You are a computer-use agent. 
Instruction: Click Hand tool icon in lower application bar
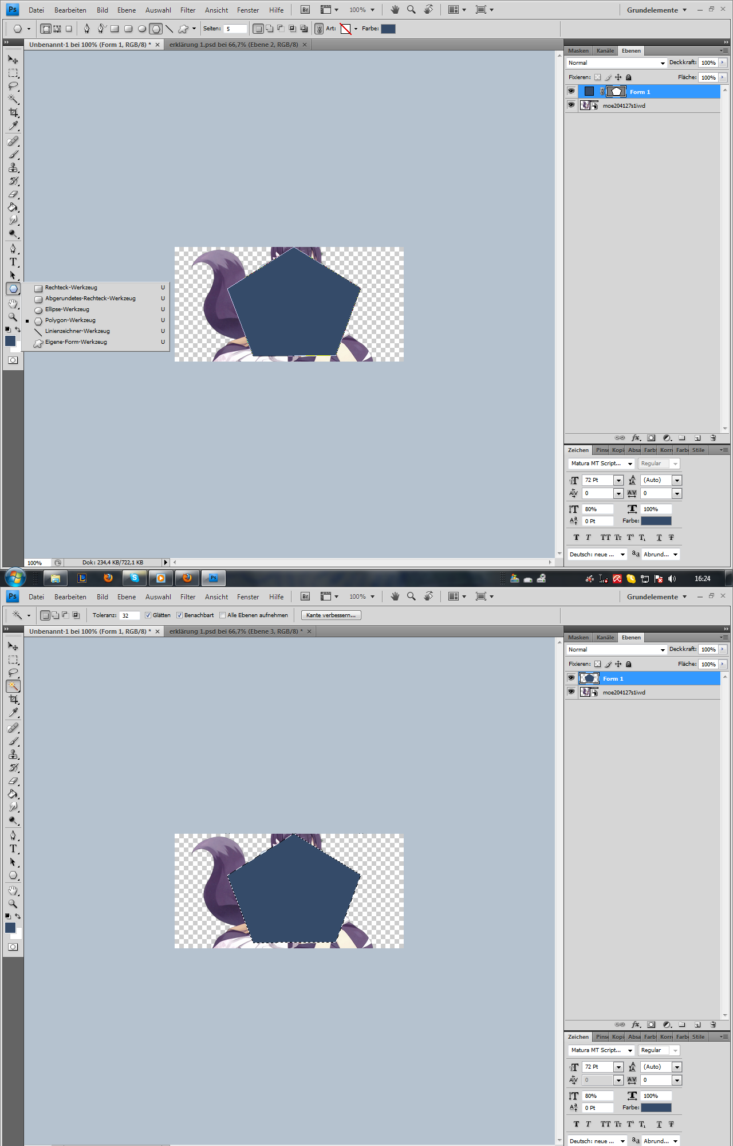395,596
